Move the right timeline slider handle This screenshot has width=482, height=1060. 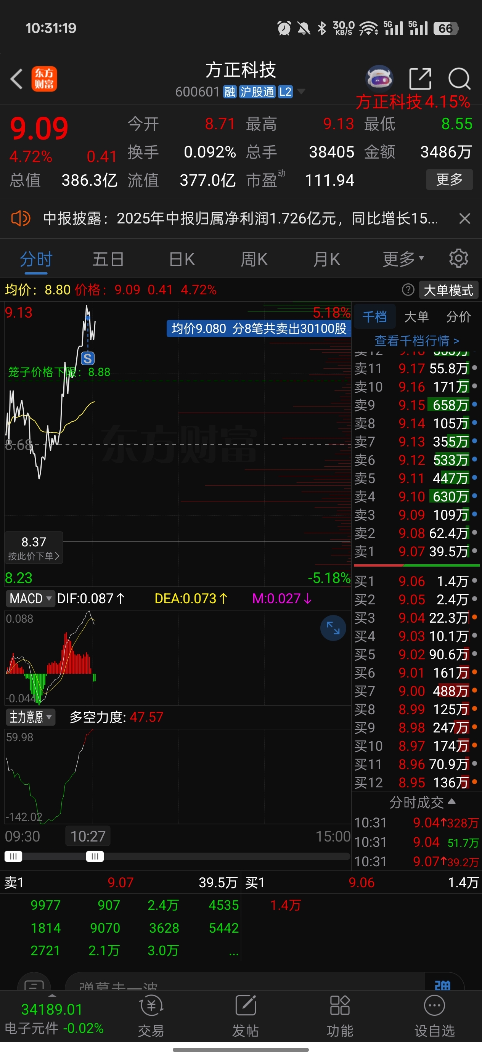[x=95, y=856]
